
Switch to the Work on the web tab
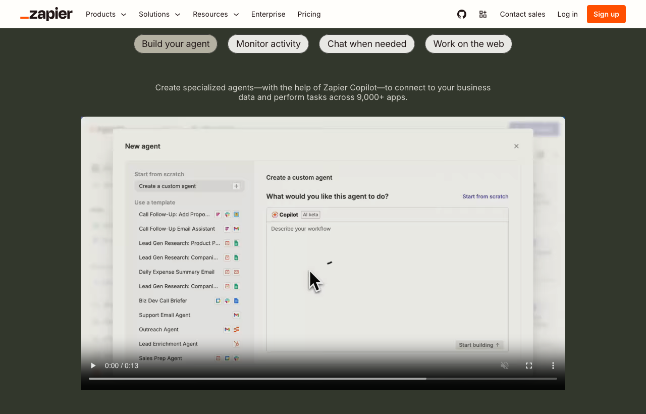coord(469,44)
